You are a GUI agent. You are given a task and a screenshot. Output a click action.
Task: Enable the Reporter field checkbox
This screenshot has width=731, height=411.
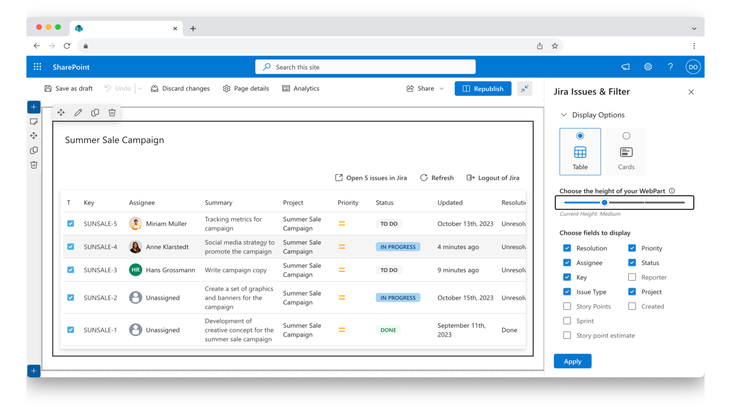(x=632, y=277)
